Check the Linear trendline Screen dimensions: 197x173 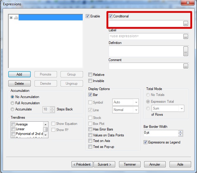tap(13, 129)
